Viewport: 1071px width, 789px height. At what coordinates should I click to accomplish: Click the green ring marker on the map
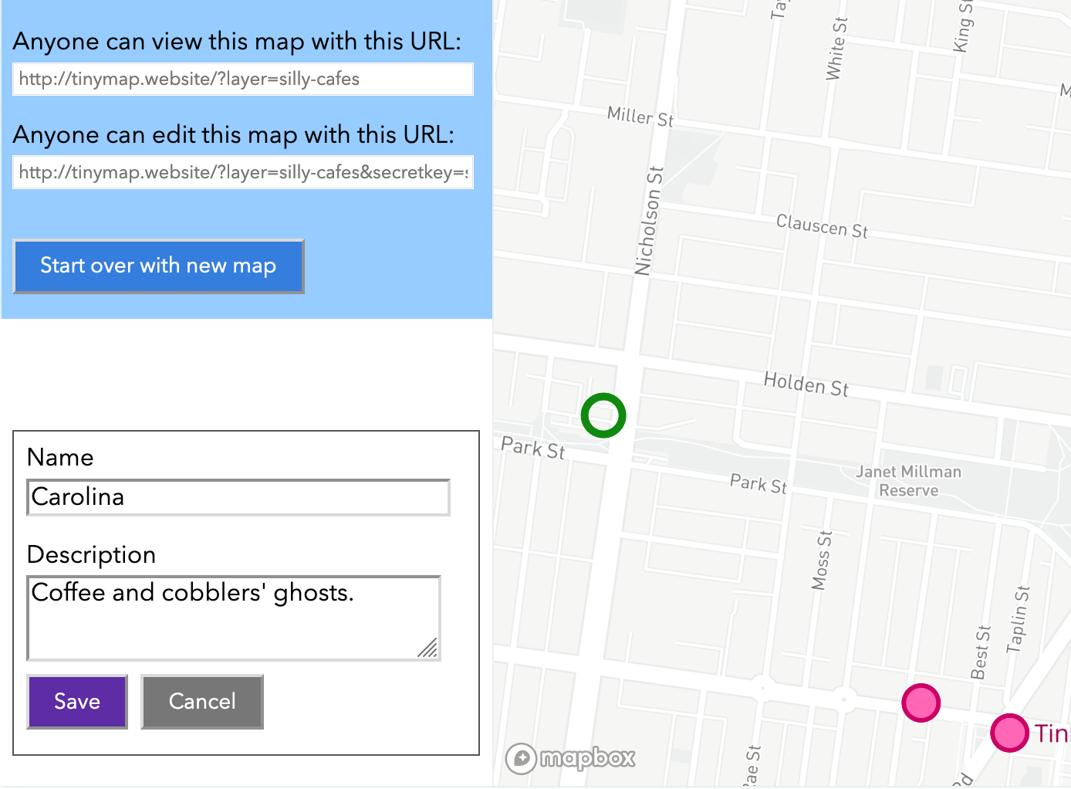point(603,415)
